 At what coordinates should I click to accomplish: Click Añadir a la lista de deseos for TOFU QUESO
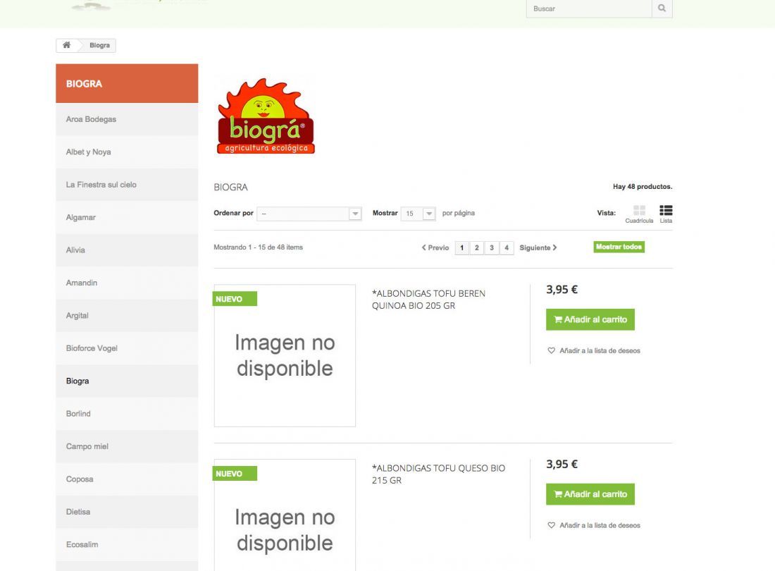pos(600,525)
